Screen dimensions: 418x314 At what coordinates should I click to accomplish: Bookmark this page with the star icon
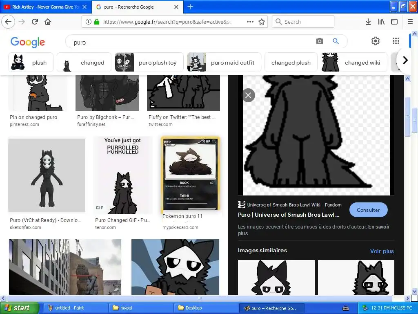(x=262, y=22)
